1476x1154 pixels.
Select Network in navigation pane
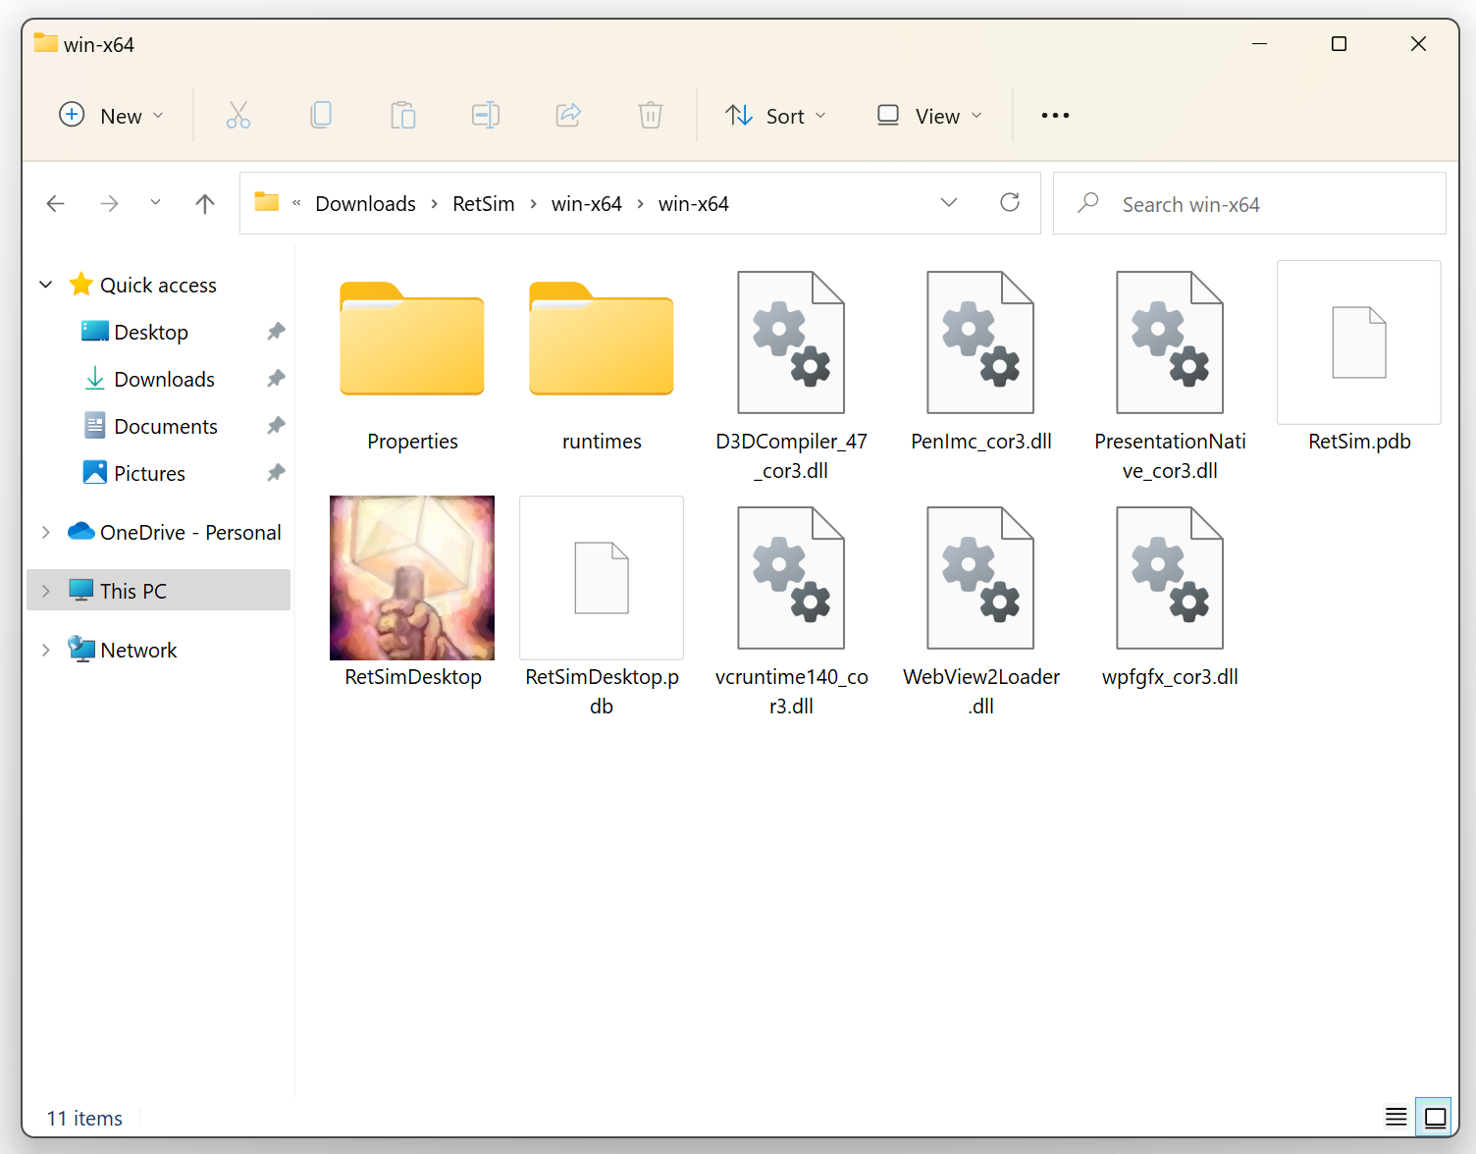138,650
